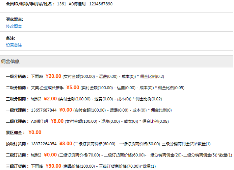This screenshot has height=170, width=234.
Task: Click the 佣金比例(0.05) formula text
Action: 171,88
